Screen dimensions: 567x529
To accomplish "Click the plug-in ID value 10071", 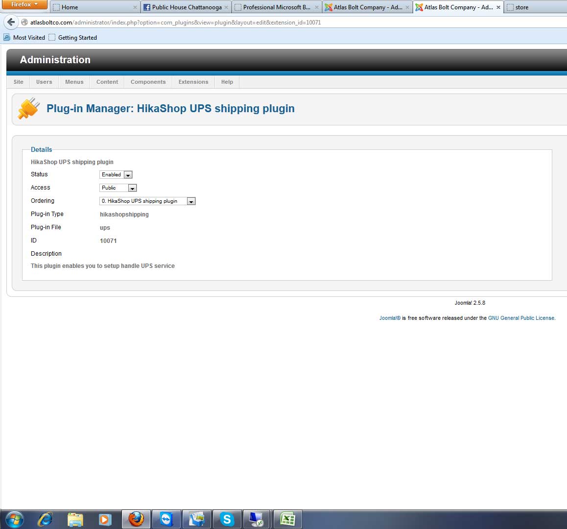I will [x=108, y=241].
